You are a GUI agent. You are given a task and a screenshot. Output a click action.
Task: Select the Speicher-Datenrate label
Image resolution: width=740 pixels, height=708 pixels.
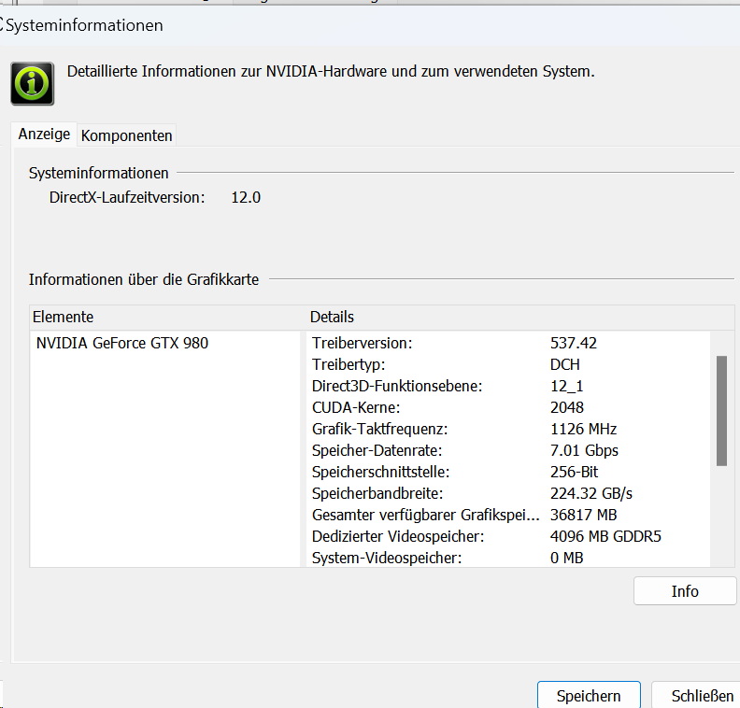tap(377, 450)
